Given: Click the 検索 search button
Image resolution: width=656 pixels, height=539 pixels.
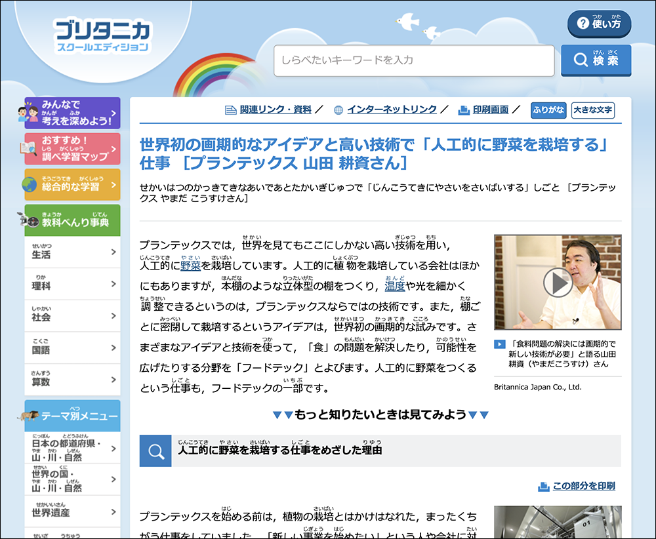Looking at the screenshot, I should click(x=596, y=60).
